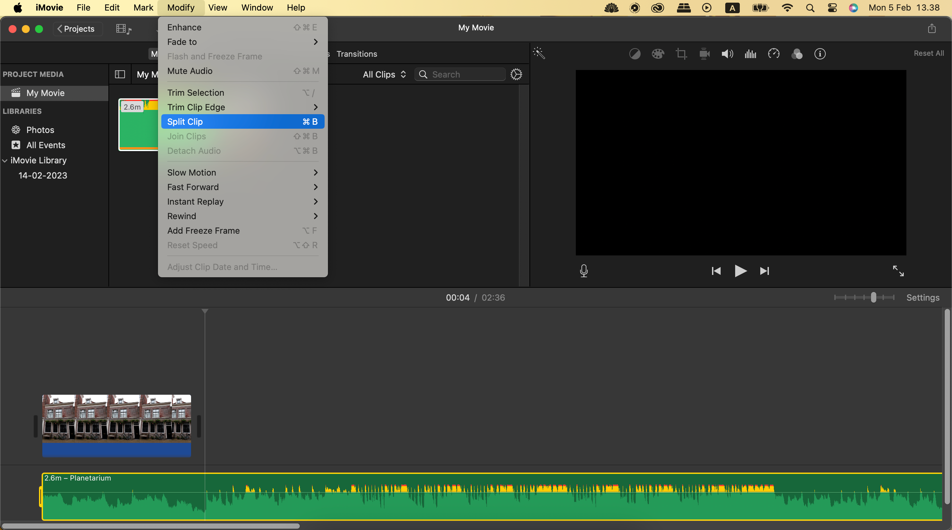The width and height of the screenshot is (952, 530).
Task: Enable fullscreen viewer mode
Action: 899,271
